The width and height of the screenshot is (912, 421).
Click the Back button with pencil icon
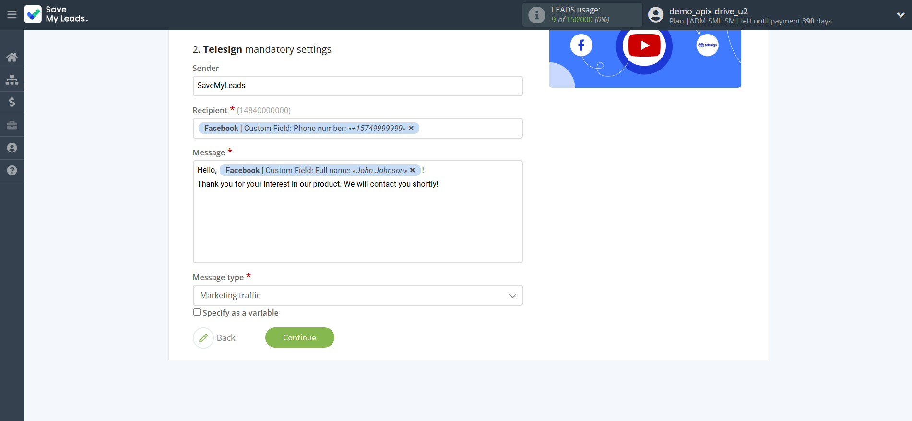pos(215,338)
